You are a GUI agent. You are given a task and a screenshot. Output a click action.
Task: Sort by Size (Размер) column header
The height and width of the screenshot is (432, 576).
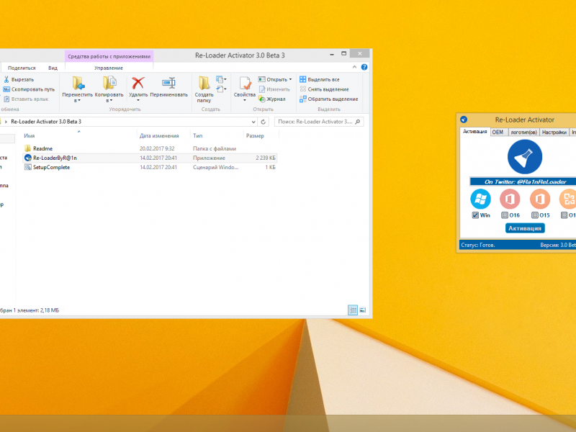(x=255, y=136)
